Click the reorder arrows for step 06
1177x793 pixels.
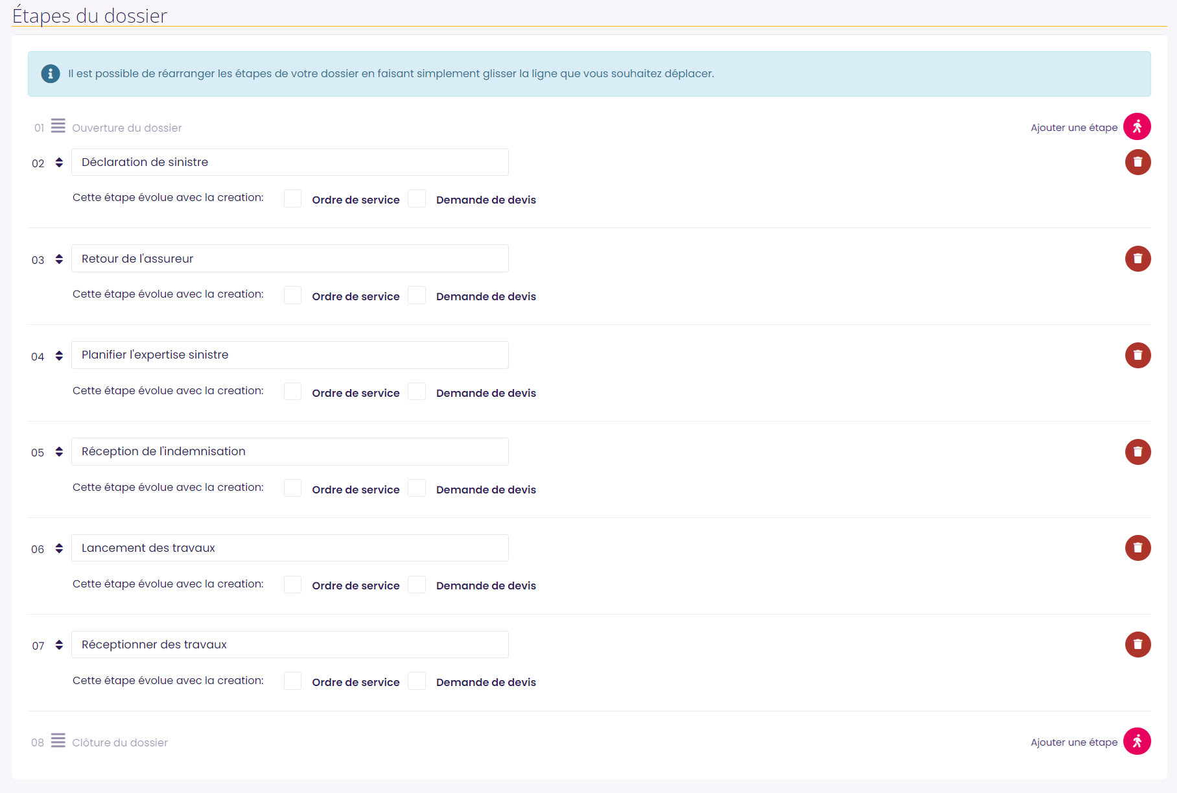(x=59, y=549)
